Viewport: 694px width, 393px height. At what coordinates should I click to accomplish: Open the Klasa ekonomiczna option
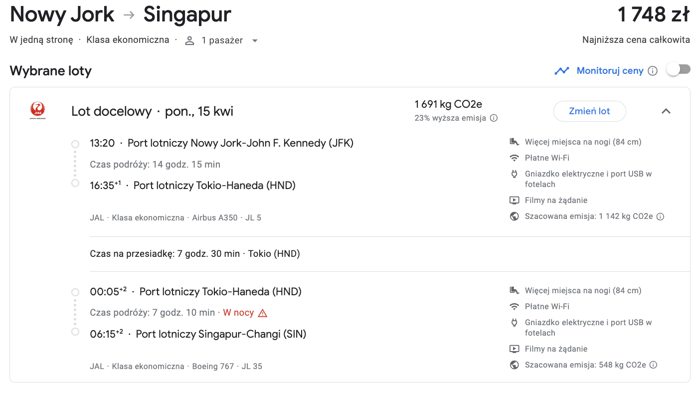128,40
